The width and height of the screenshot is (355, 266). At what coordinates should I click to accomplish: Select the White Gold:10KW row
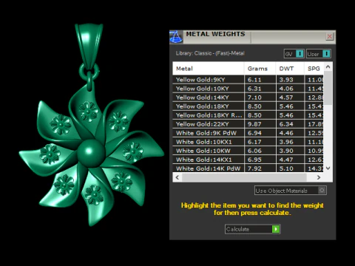[248, 151]
